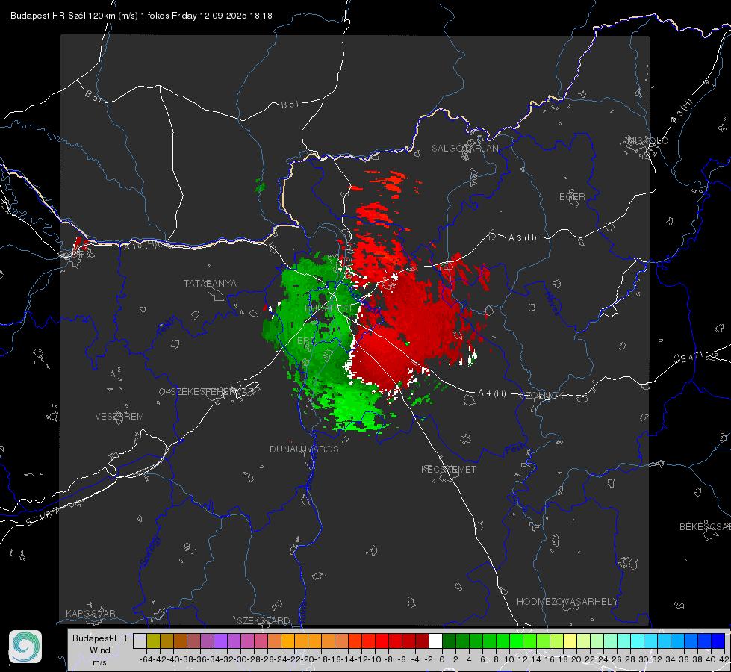Select the white zero-velocity swatch in legend
This screenshot has width=731, height=672.
pyautogui.click(x=435, y=641)
